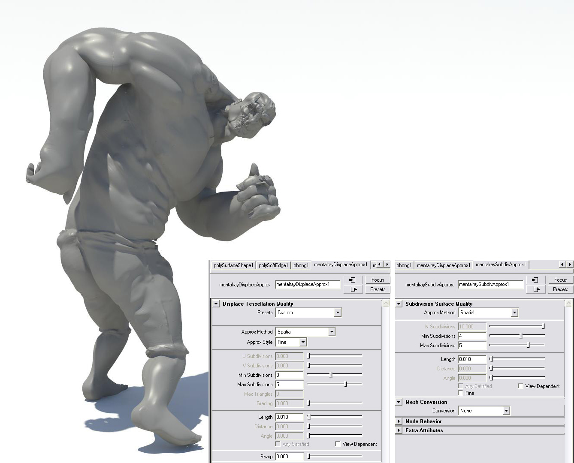Load output connections icon in mentalraySubdivApprox panel

point(536,289)
